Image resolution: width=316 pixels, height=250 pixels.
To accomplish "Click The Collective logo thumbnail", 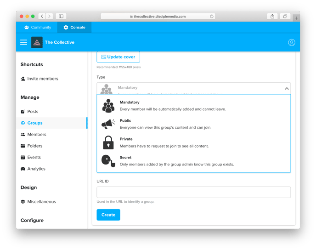I will (37, 42).
